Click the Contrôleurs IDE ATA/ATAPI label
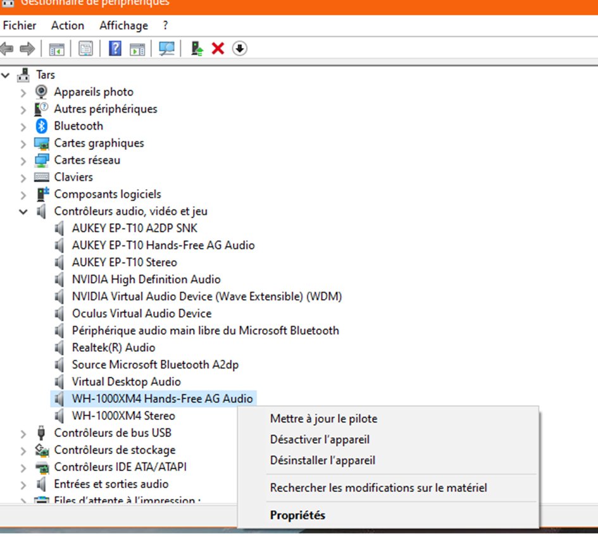Screen dimensions: 598x540 (120, 467)
